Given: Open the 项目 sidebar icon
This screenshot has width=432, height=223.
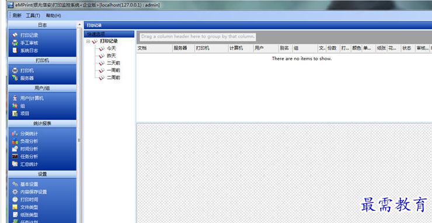Looking at the screenshot, I should coord(15,114).
